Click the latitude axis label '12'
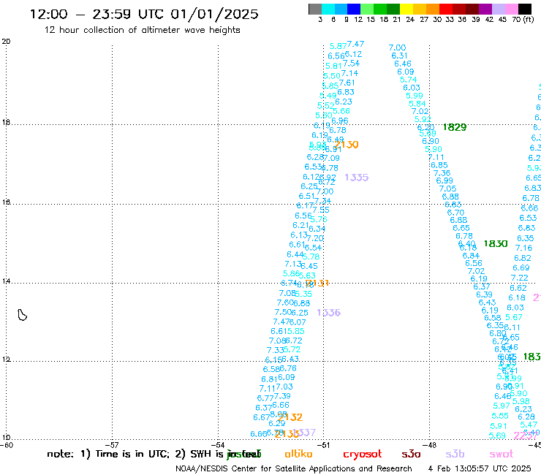Image resolution: width=541 pixels, height=475 pixels. click(x=6, y=360)
